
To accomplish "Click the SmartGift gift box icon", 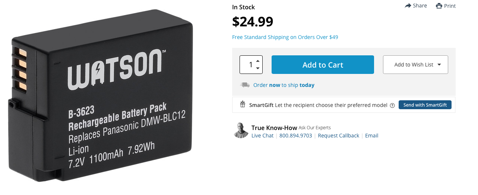I will (243, 104).
